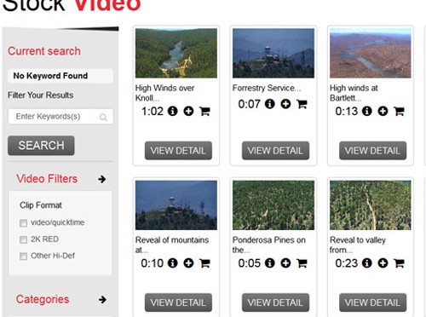Click plus icon on Reveal to valley clip
The width and height of the screenshot is (426, 317).
click(x=383, y=263)
